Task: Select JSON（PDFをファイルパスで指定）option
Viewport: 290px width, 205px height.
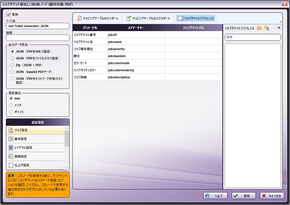Action: (12, 58)
